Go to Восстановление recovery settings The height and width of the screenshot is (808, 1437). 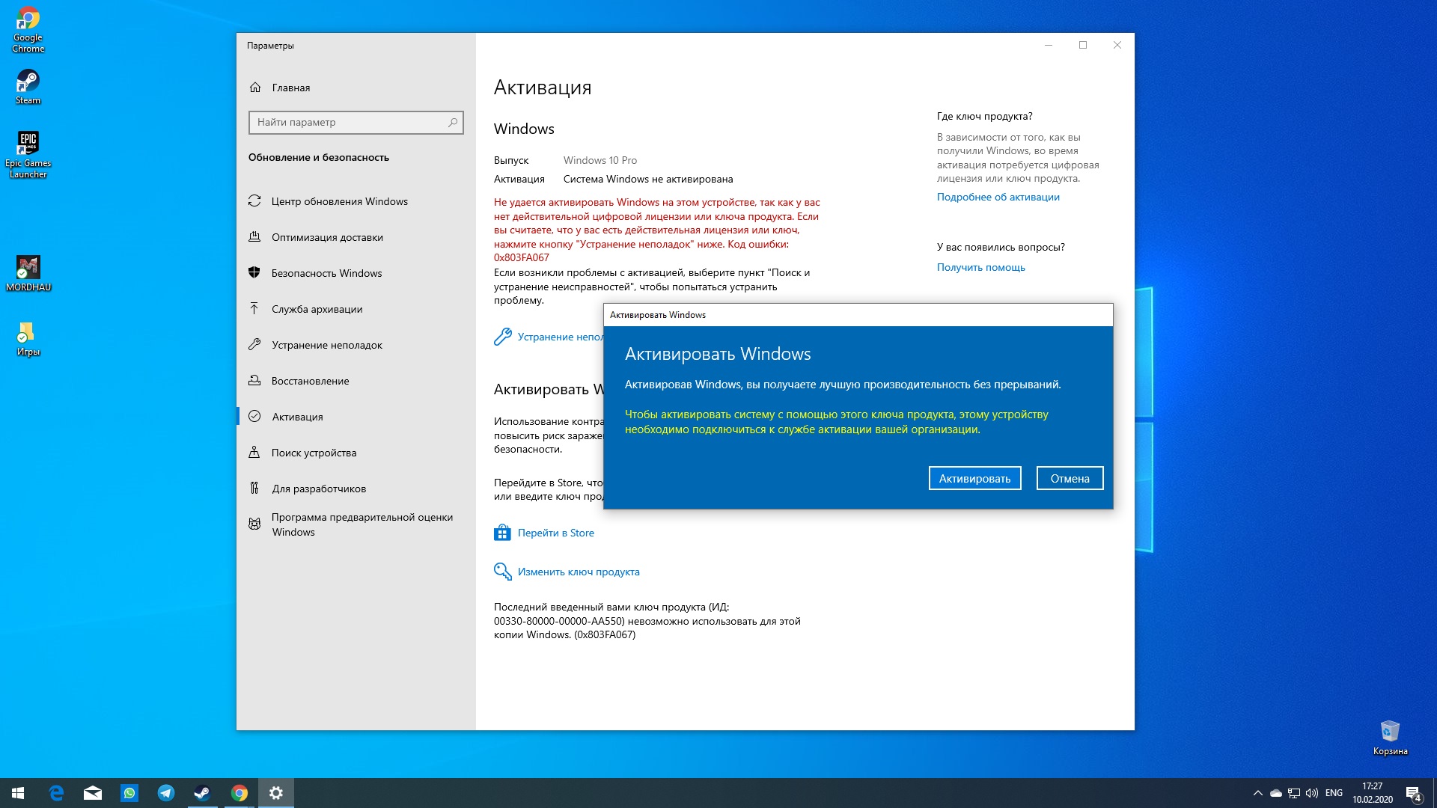(x=310, y=381)
